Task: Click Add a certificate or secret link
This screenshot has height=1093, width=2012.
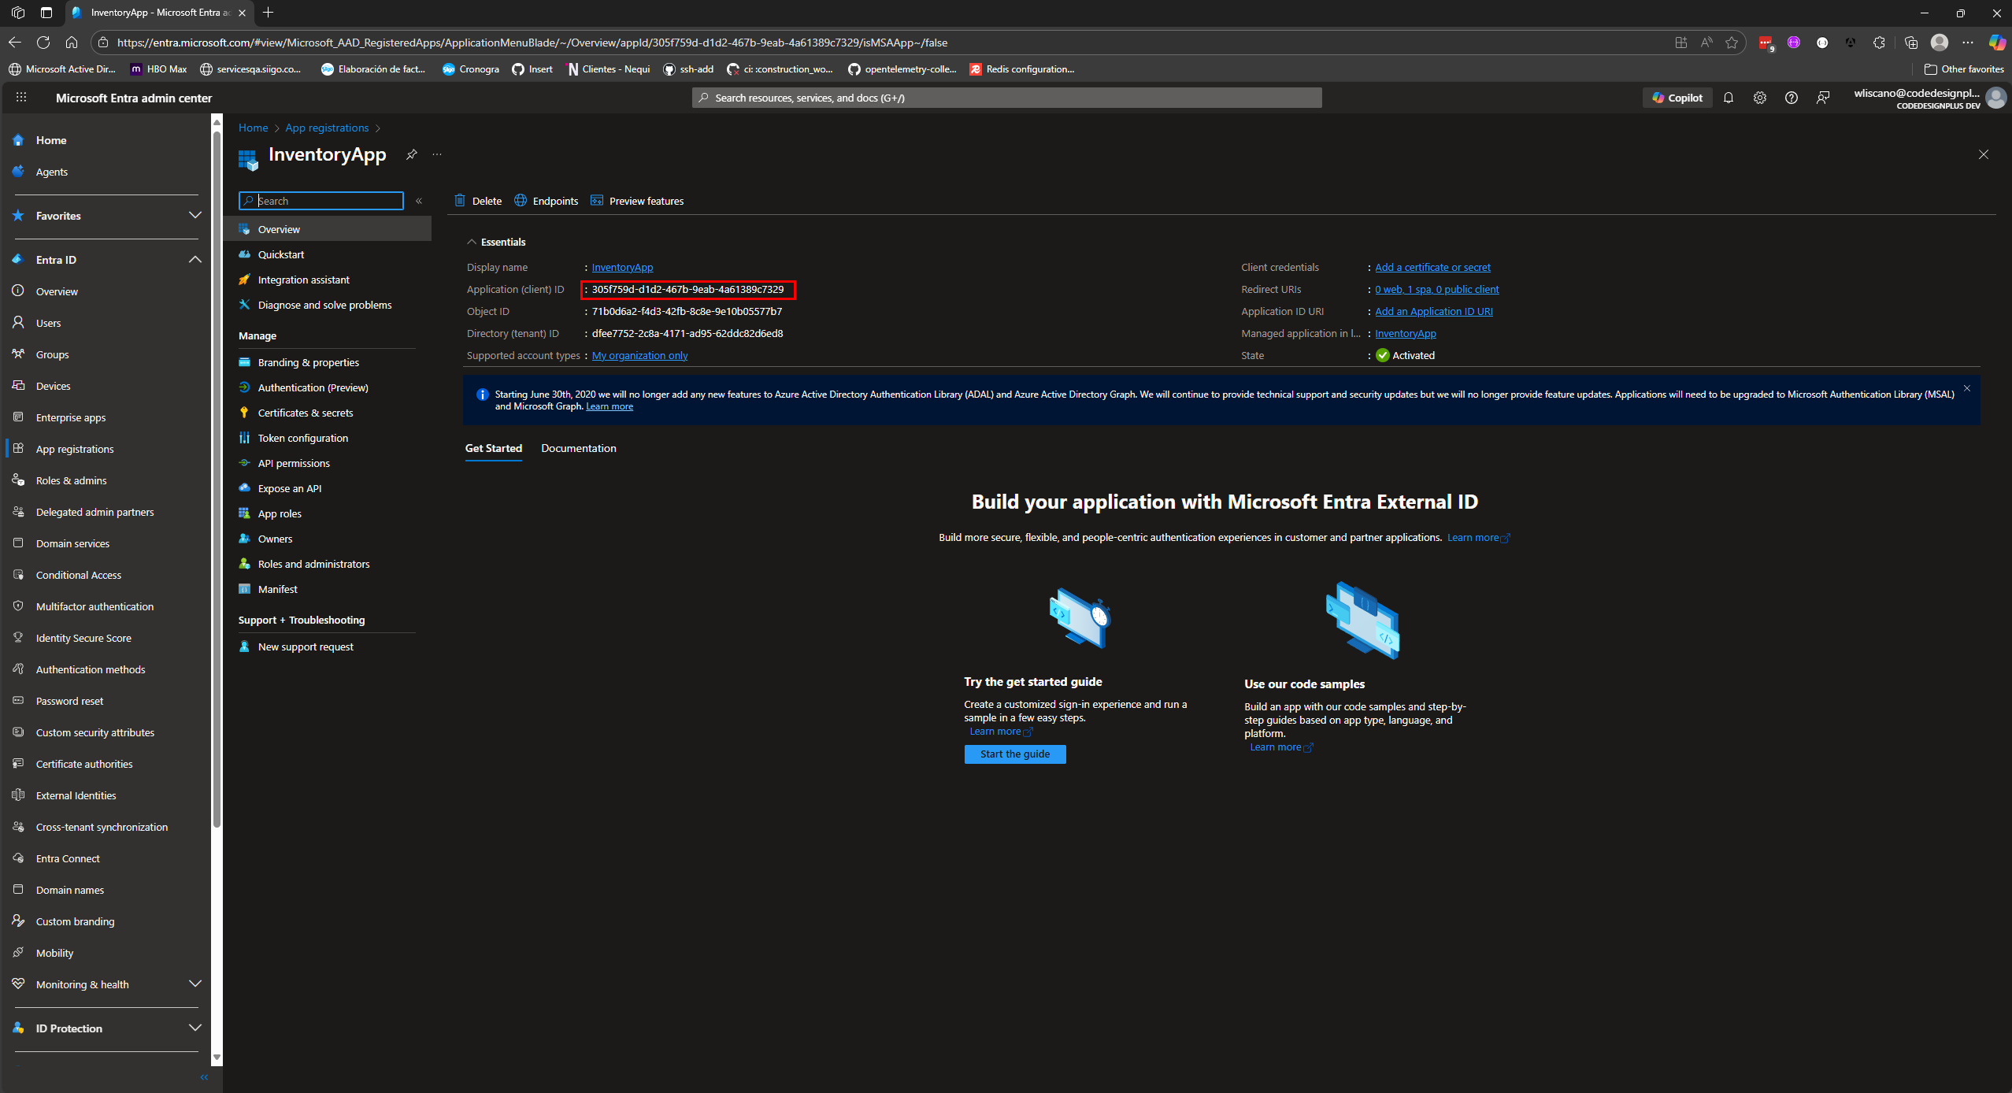Action: [1432, 267]
